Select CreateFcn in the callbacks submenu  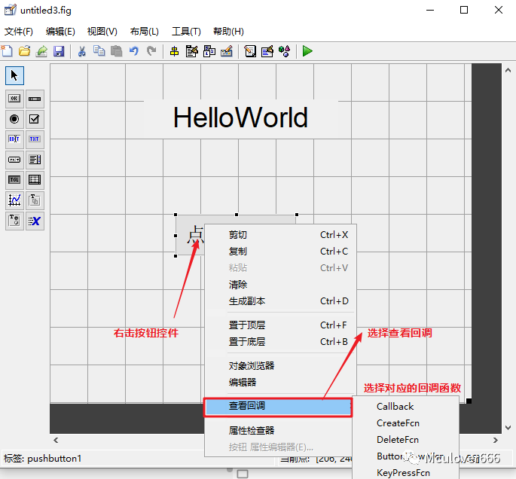pyautogui.click(x=405, y=423)
